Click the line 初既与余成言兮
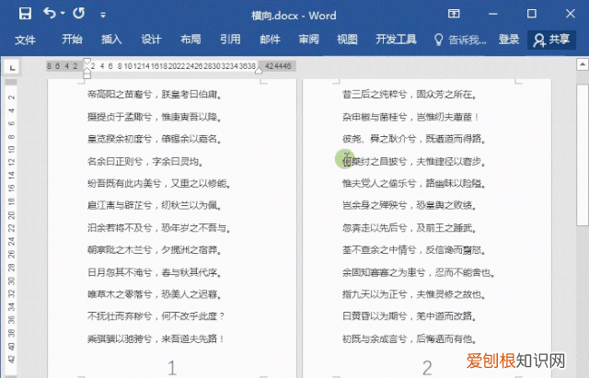Screen dimensions: 589x378 [x=409, y=339]
